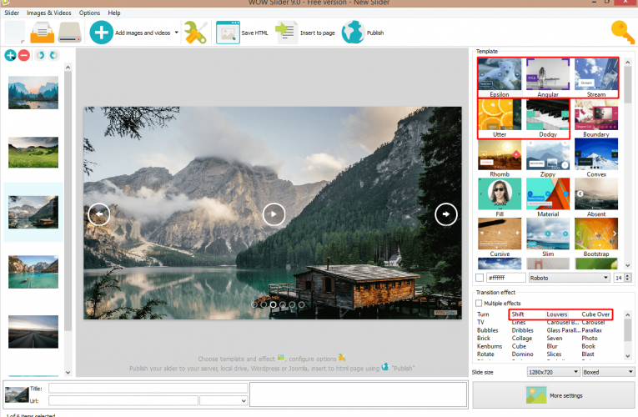Go to previous slide arrow in preview
638x417 pixels.
pos(99,214)
